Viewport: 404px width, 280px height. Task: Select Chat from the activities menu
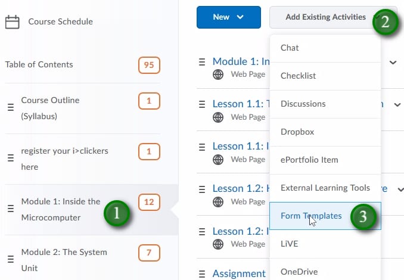click(x=290, y=48)
